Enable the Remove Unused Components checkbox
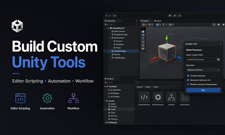Image resolution: width=225 pixels, height=135 pixels. [x=188, y=84]
